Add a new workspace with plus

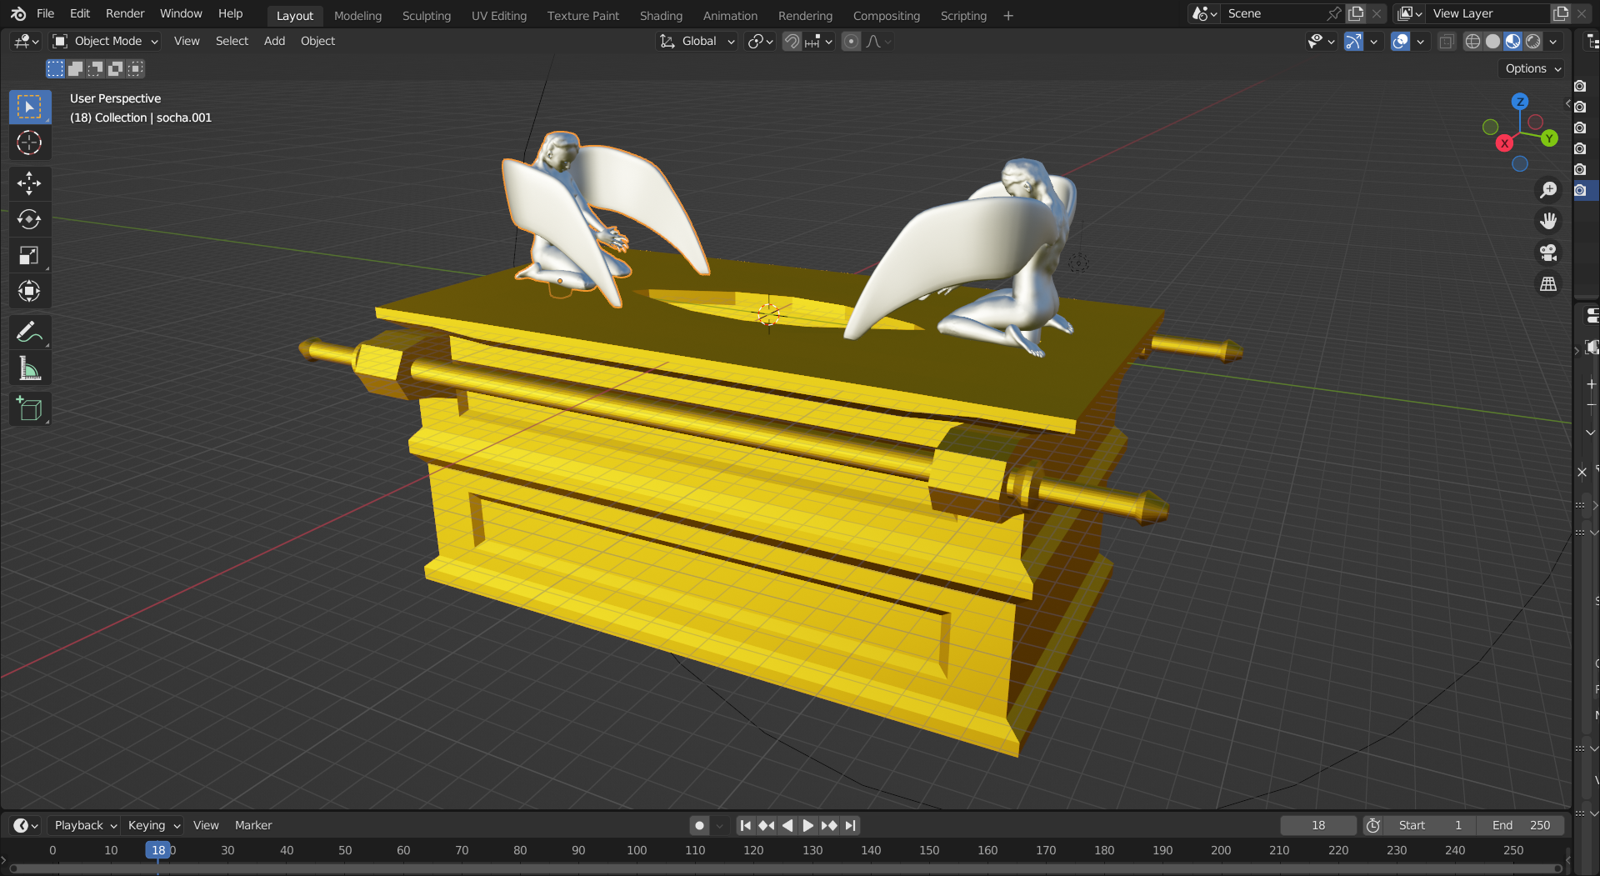[1008, 15]
